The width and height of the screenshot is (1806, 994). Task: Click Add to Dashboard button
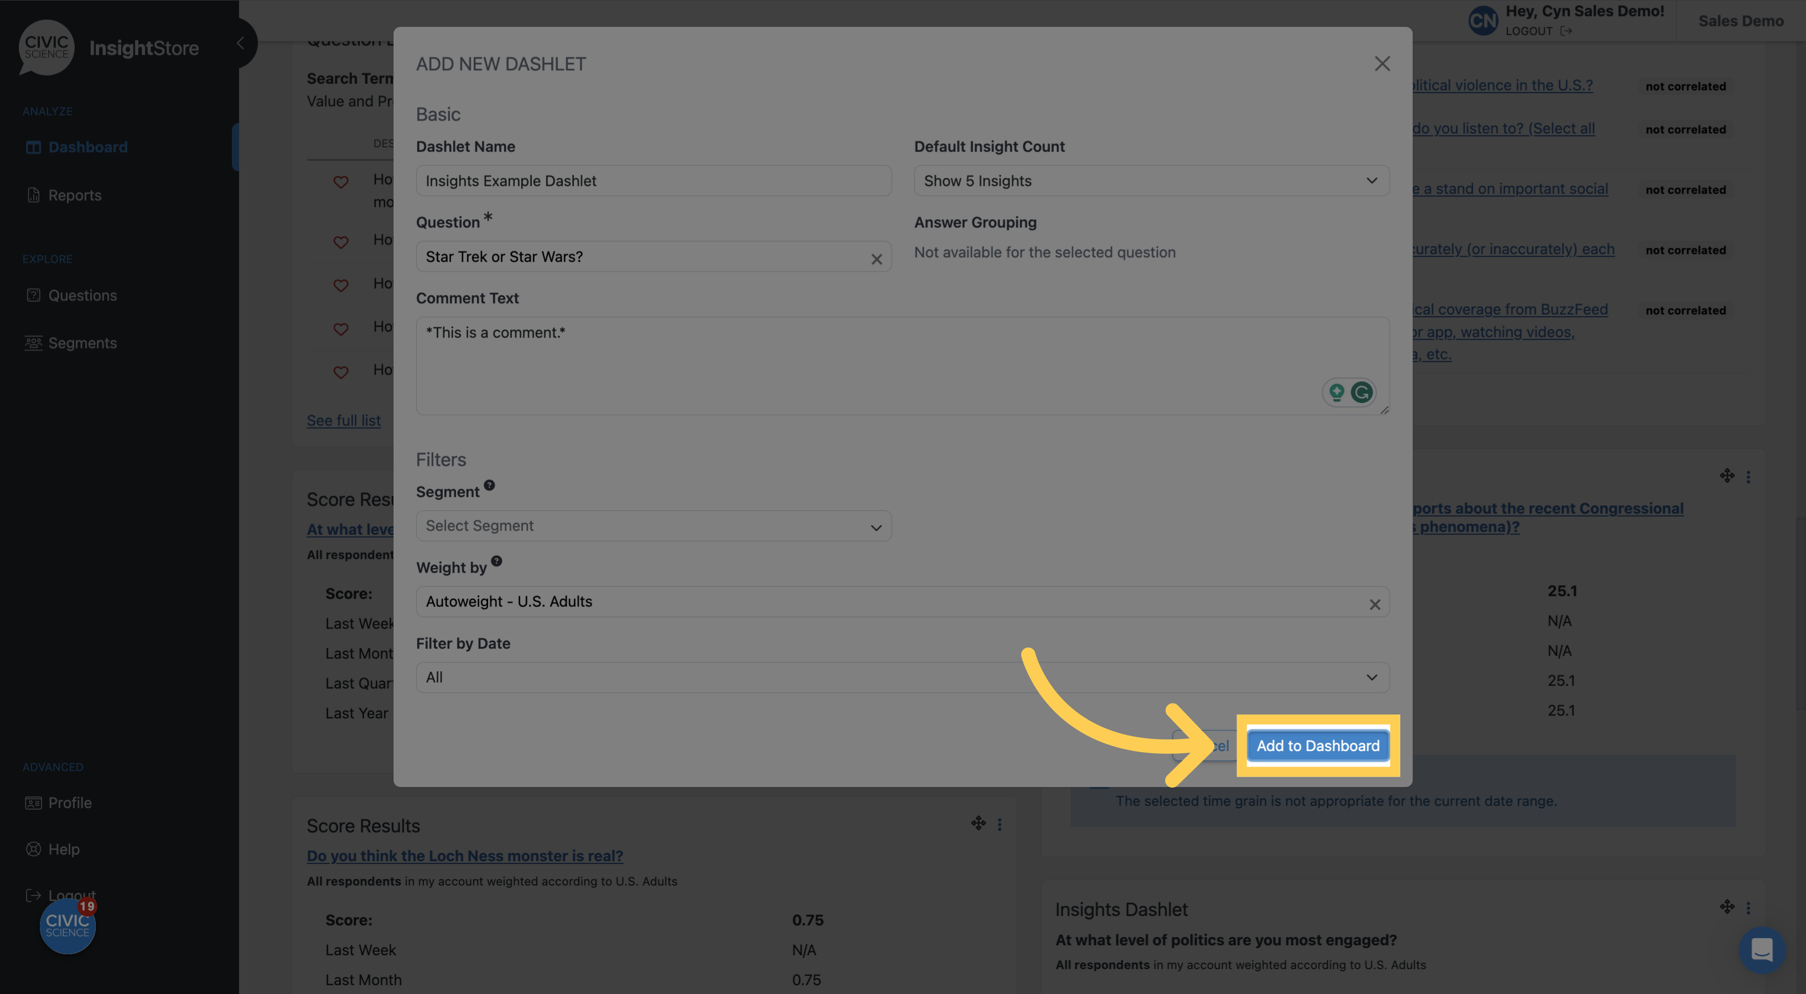pyautogui.click(x=1318, y=744)
